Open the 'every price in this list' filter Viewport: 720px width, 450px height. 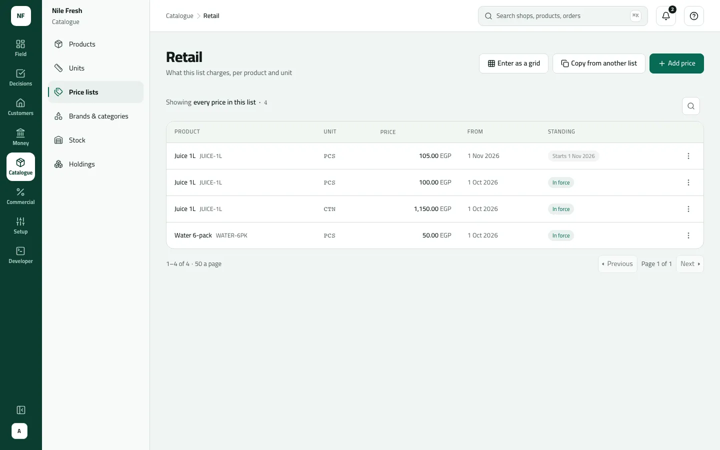224,102
